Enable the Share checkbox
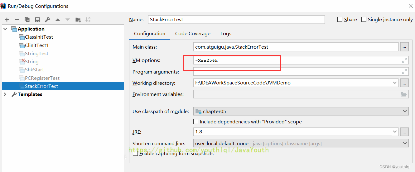415x172 pixels. coord(340,19)
